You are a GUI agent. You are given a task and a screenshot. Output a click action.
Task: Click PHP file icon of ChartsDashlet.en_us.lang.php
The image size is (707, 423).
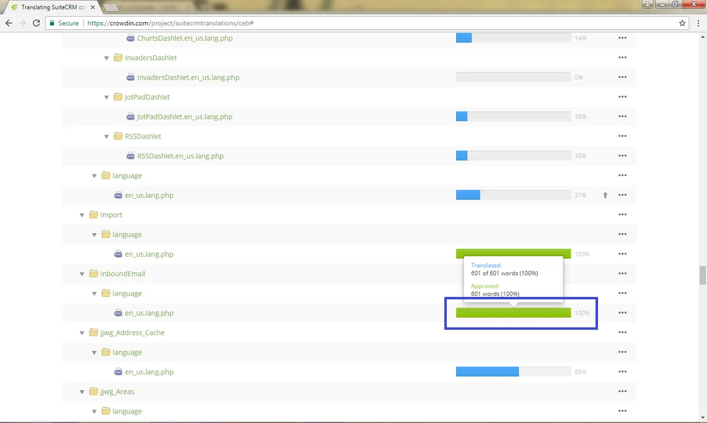[130, 38]
